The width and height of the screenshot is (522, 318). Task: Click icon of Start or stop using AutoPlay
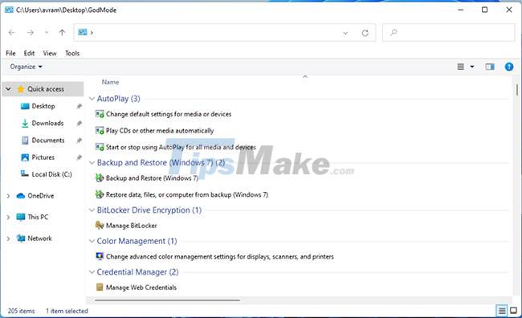pyautogui.click(x=100, y=147)
